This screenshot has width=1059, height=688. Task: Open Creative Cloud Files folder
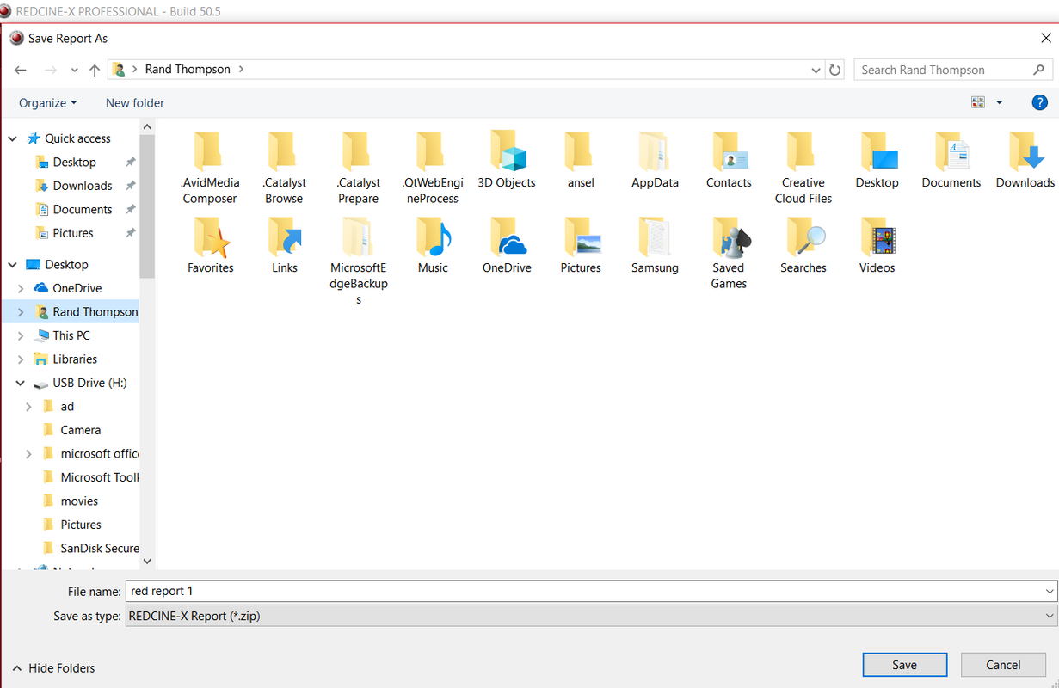tap(803, 168)
